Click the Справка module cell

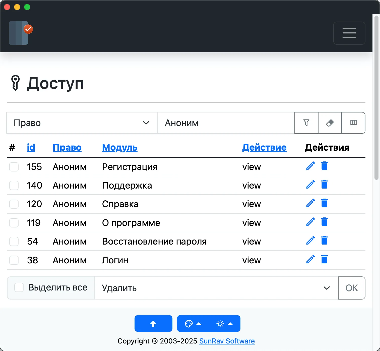pyautogui.click(x=120, y=204)
